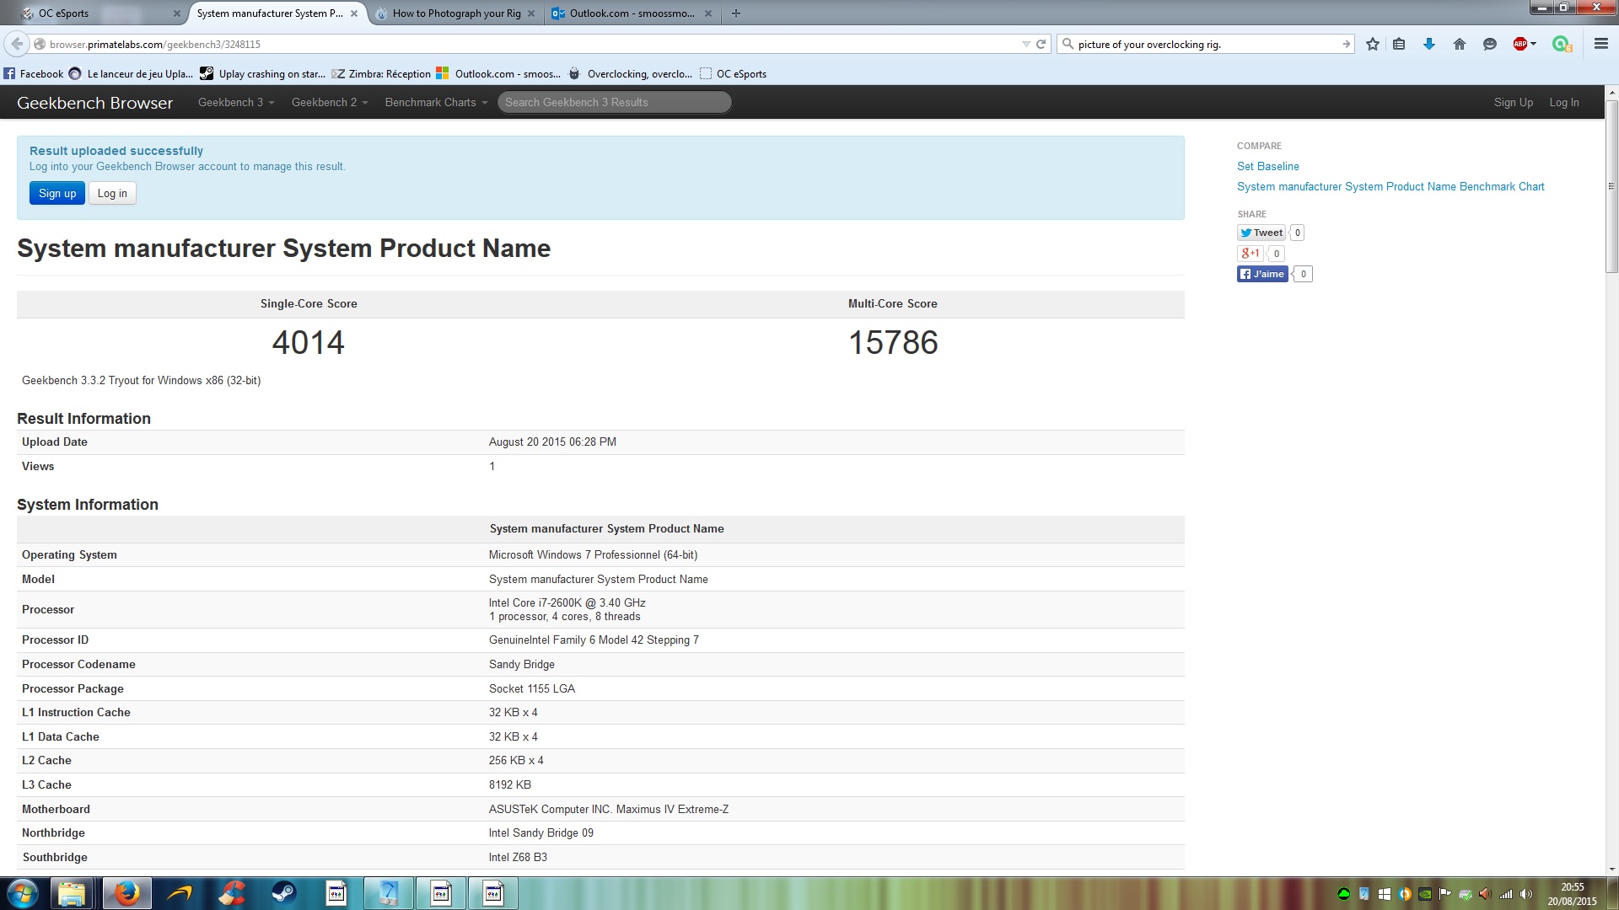Screen dimensions: 1619x910
Task: Click the page vertical scrollbar thumb
Action: (1611, 185)
